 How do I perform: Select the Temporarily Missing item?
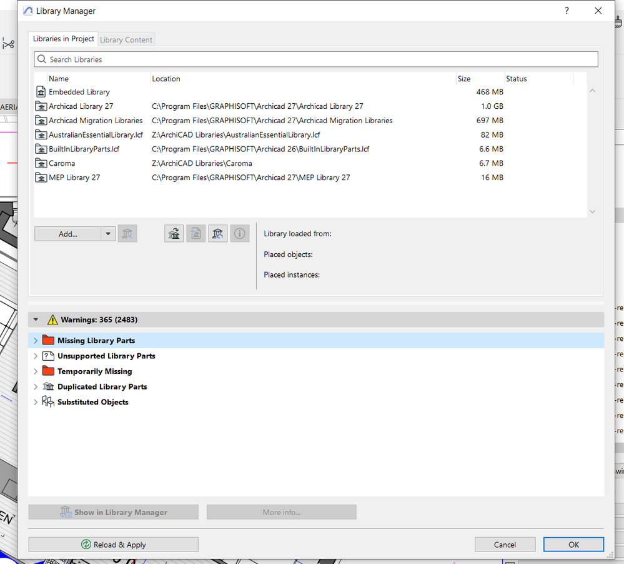(316, 371)
